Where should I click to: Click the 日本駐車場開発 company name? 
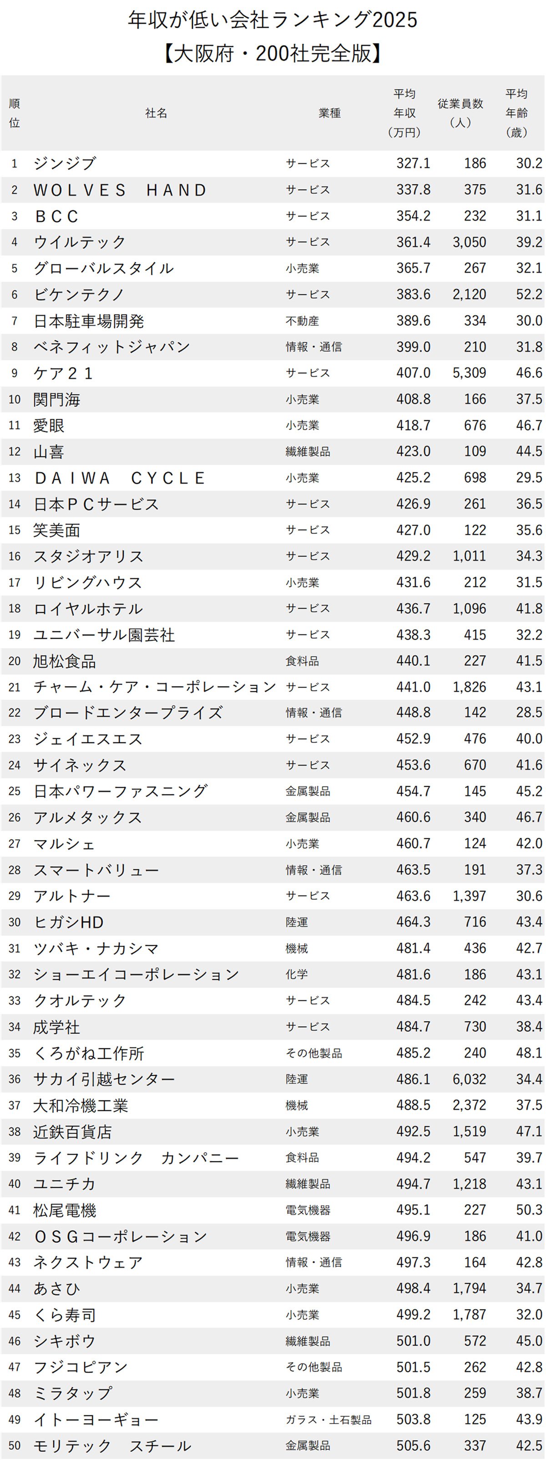(x=88, y=320)
